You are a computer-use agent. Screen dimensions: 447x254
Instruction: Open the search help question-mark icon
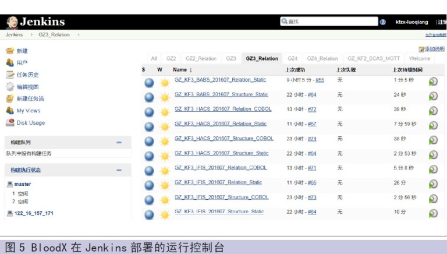pyautogui.click(x=382, y=22)
